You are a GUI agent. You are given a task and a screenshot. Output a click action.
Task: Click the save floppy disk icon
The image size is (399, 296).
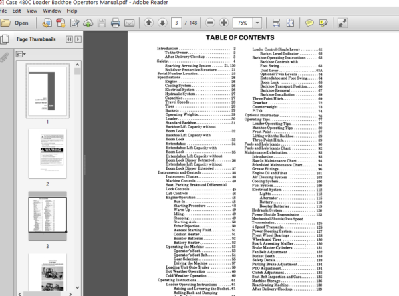102,23
